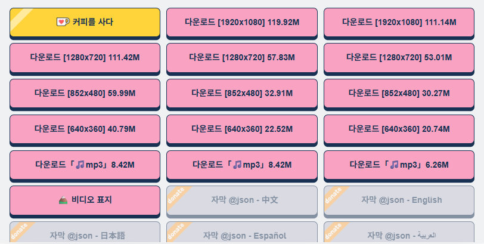Download the 640x360 40.79M video

[x=85, y=129]
